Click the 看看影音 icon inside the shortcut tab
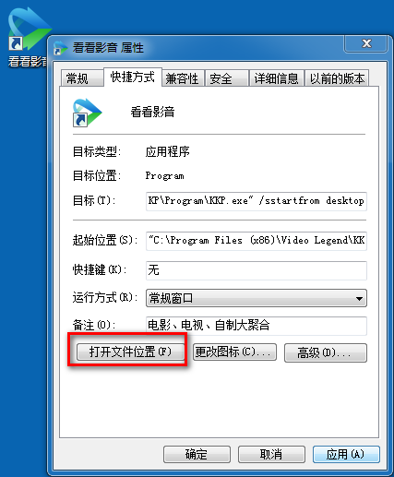394x477 pixels. (87, 113)
